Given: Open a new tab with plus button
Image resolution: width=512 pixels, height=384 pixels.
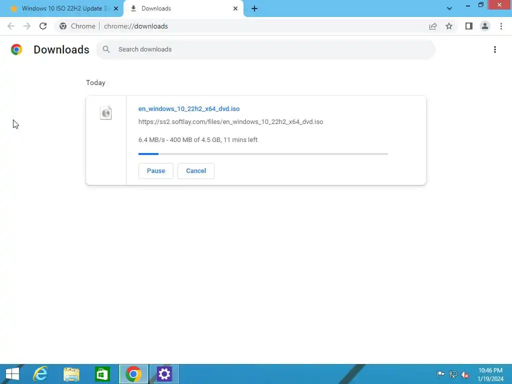Looking at the screenshot, I should pos(254,8).
